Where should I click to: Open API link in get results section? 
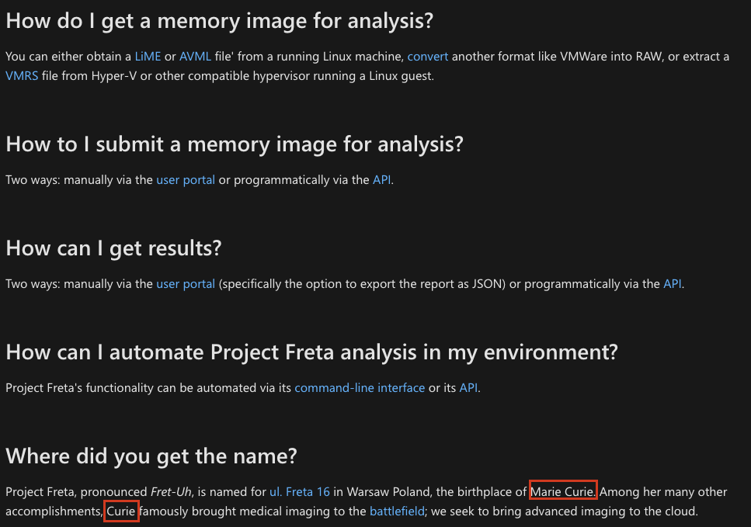(672, 284)
